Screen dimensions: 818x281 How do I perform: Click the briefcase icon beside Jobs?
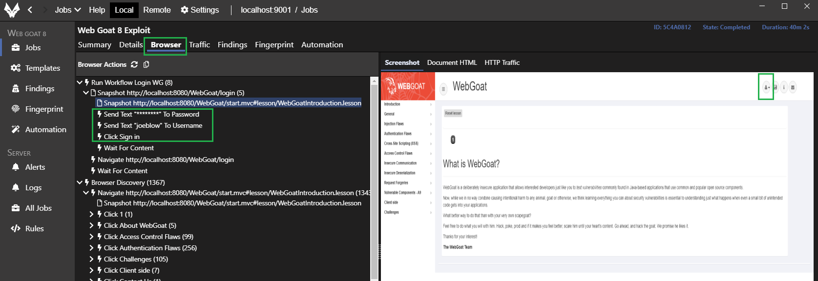click(16, 47)
